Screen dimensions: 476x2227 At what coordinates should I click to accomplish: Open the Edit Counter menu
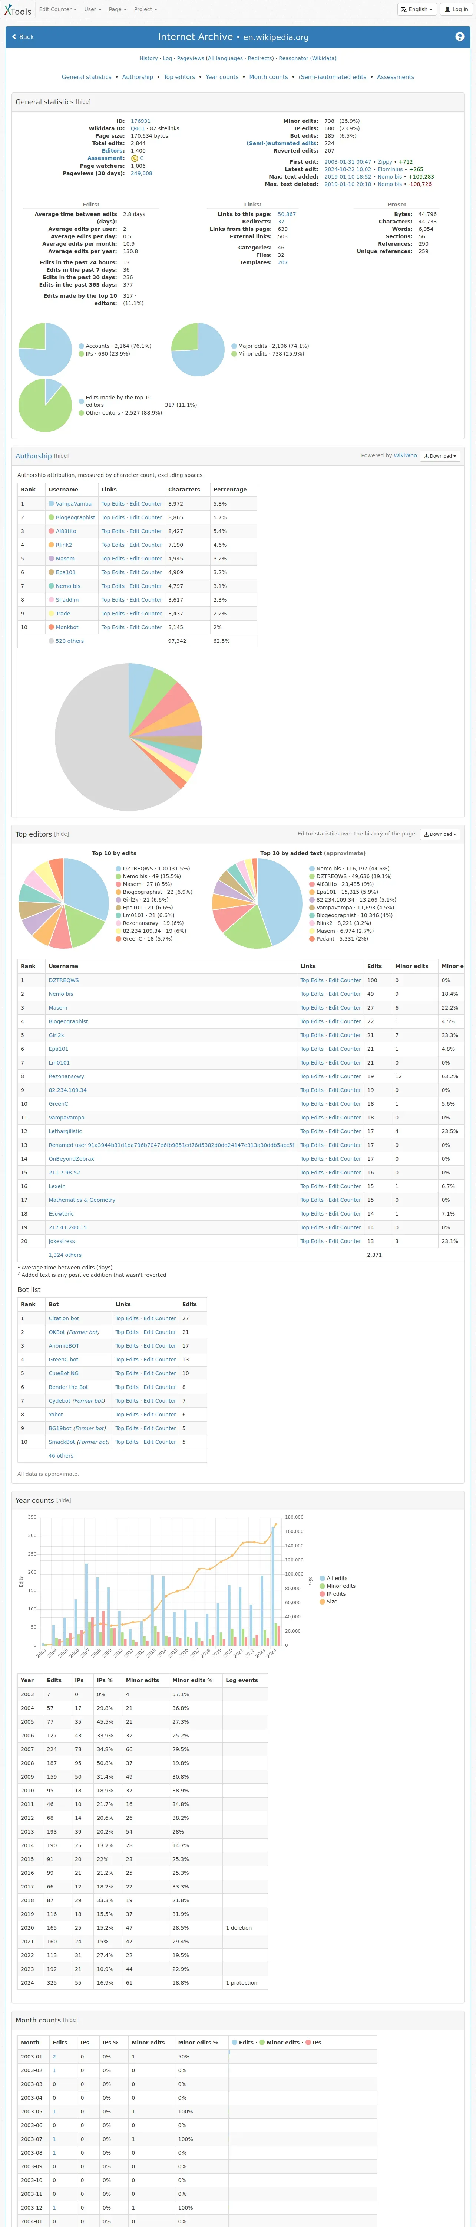57,10
